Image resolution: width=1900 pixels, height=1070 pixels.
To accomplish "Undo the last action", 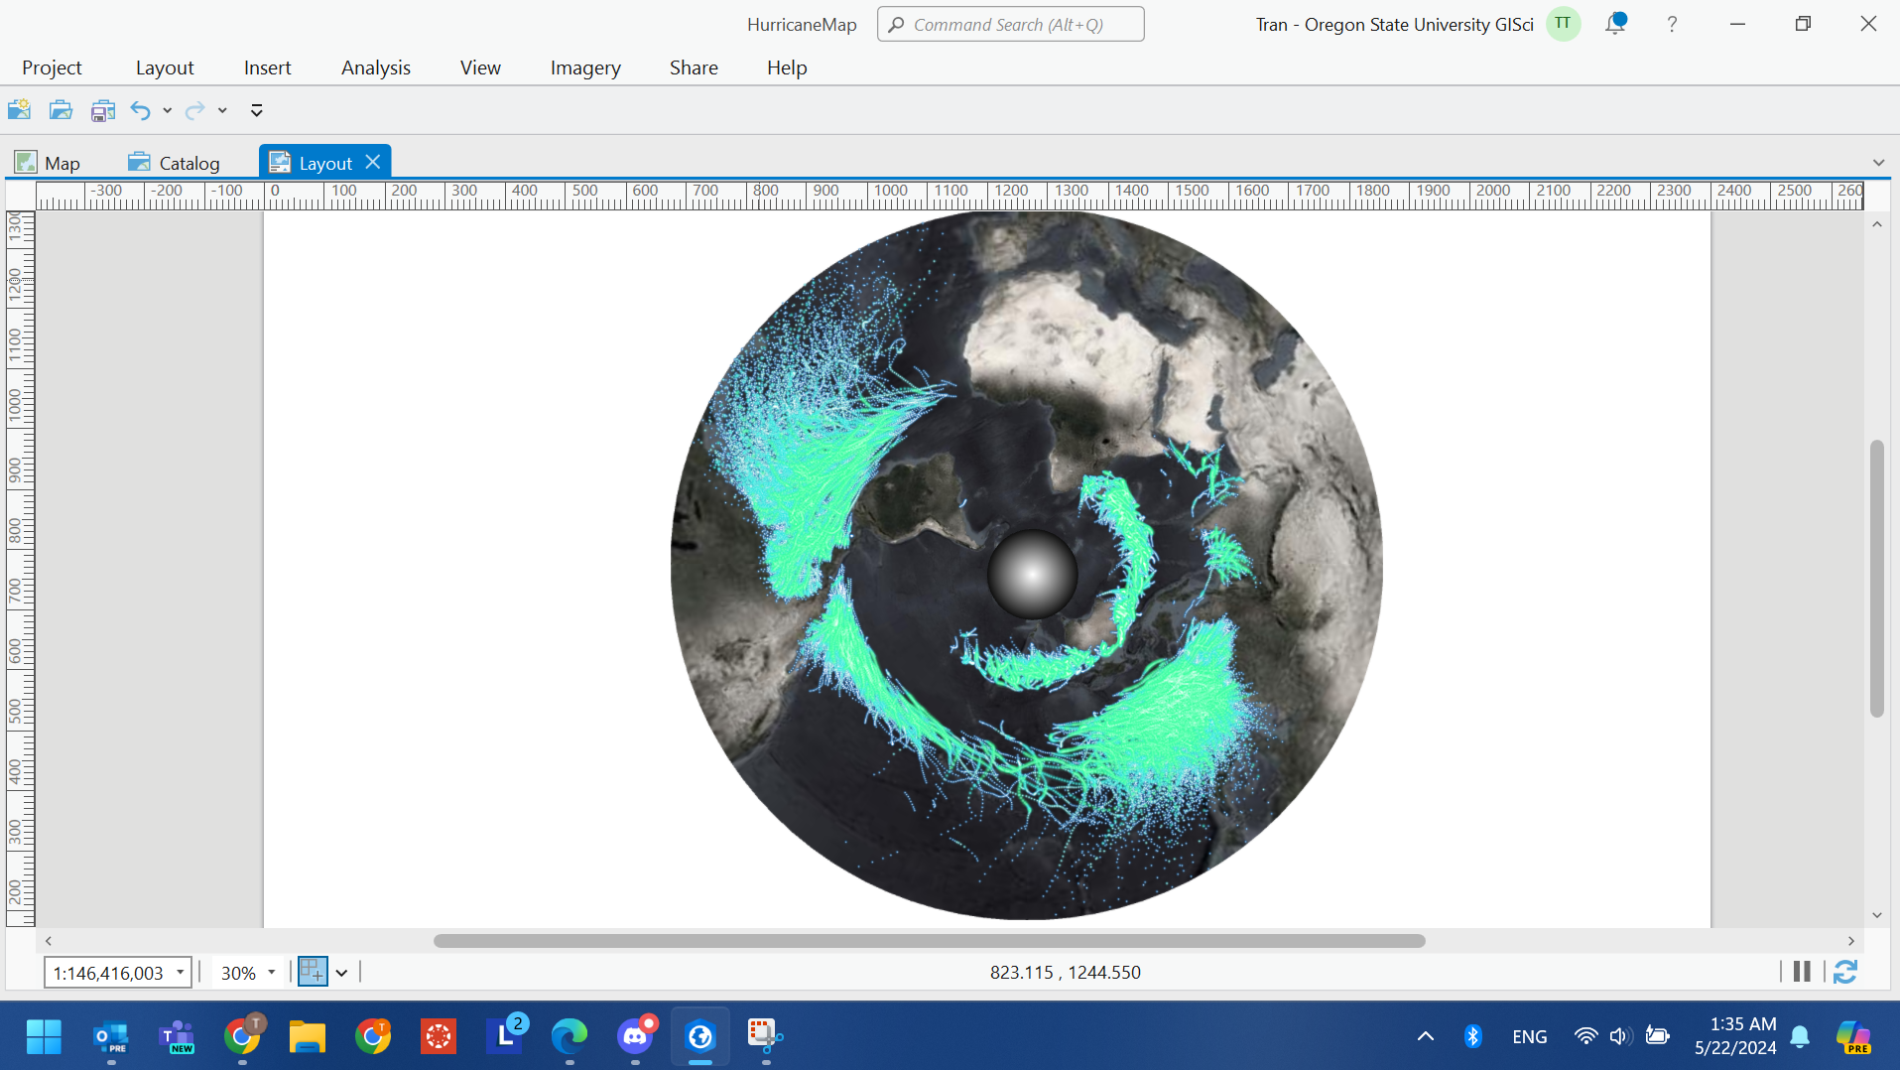I will (140, 110).
